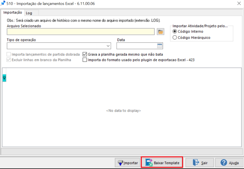Image resolution: width=244 pixels, height=169 pixels.
Task: Click the Sair button
Action: coord(200,163)
